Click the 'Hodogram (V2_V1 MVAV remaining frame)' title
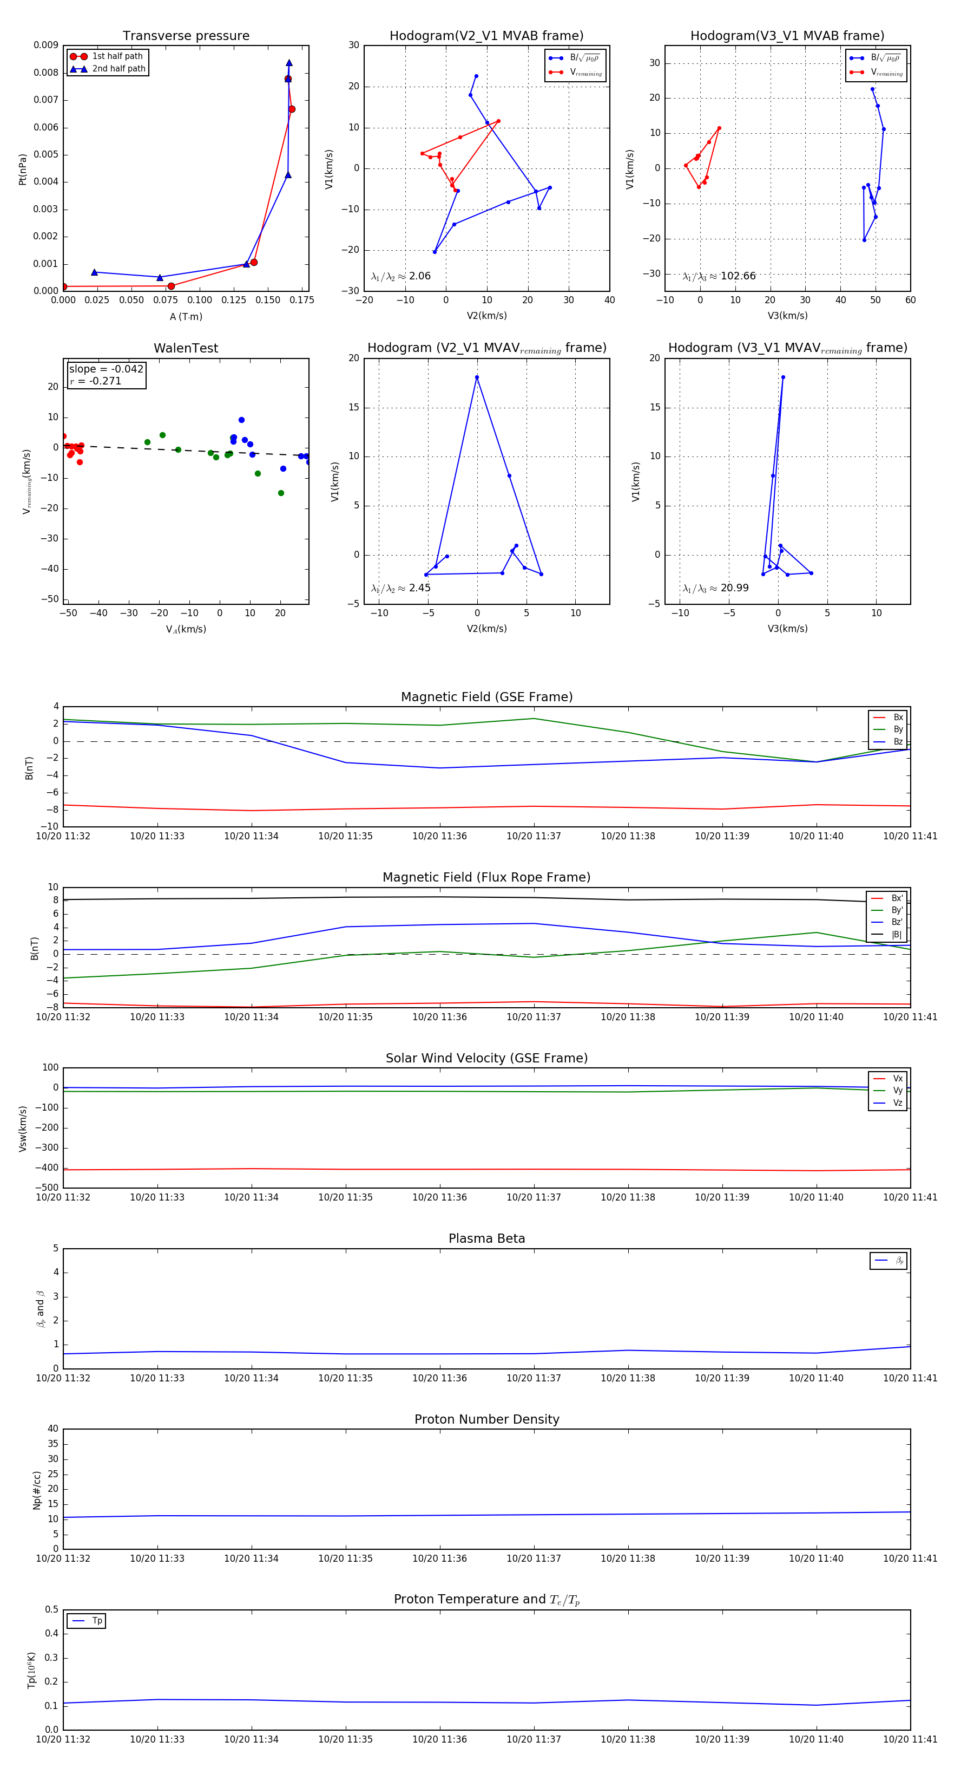Image resolution: width=974 pixels, height=1787 pixels. [486, 348]
